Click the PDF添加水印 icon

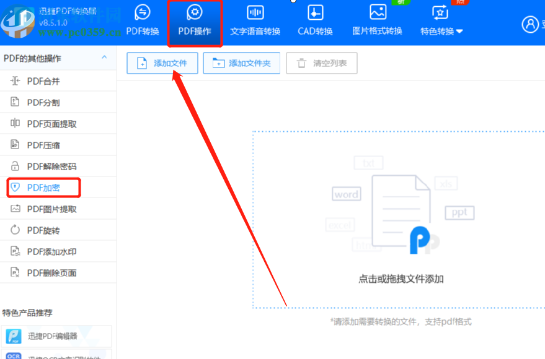click(16, 251)
